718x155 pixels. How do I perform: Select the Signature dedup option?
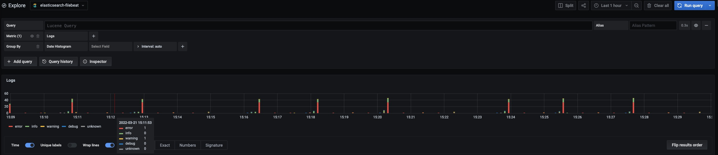click(x=214, y=145)
